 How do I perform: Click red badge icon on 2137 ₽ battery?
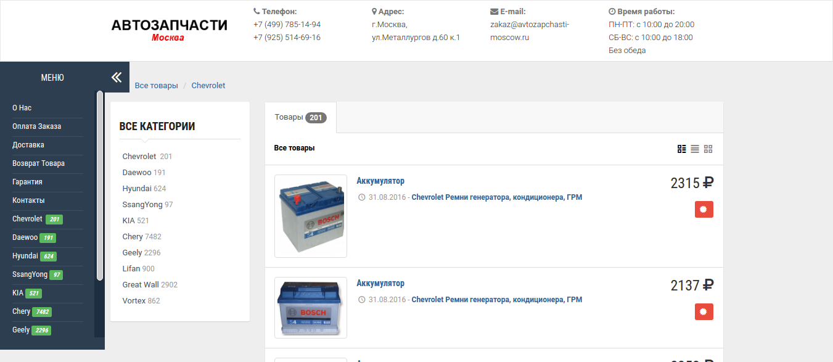pyautogui.click(x=704, y=311)
